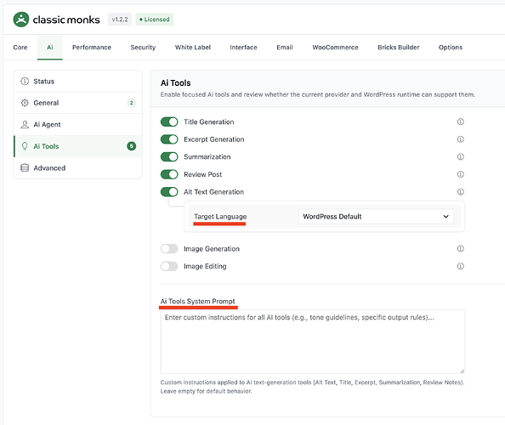The width and height of the screenshot is (505, 425).
Task: Show info for Summarization tool
Action: pyautogui.click(x=461, y=156)
